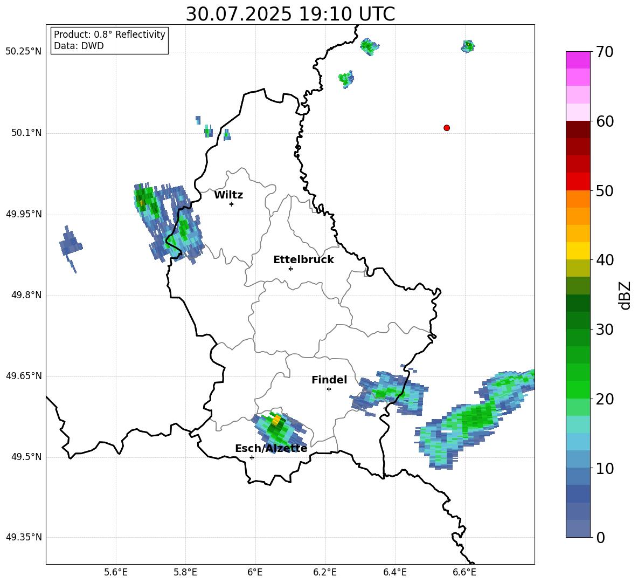Click the 49.35°N latitude label

point(23,537)
